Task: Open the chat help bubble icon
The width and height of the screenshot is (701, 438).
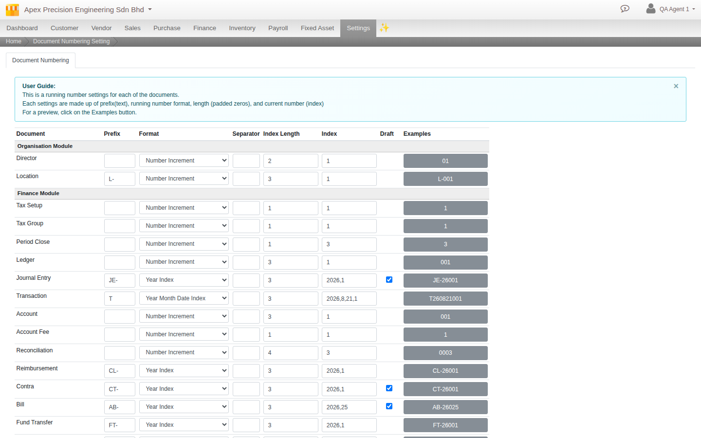Action: 625,9
